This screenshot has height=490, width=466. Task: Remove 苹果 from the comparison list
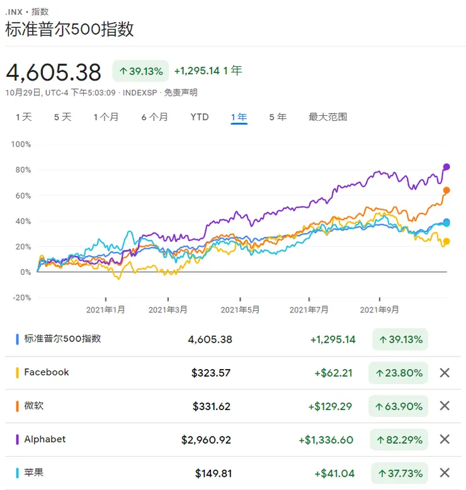point(445,473)
